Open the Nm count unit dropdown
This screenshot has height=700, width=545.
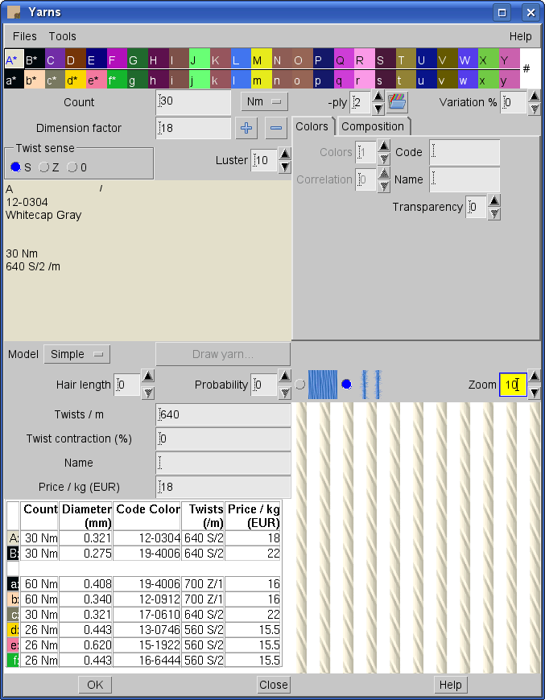click(x=264, y=102)
